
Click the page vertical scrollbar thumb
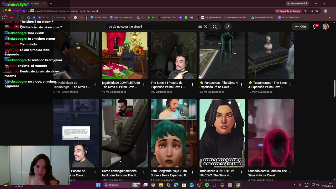tap(334, 88)
